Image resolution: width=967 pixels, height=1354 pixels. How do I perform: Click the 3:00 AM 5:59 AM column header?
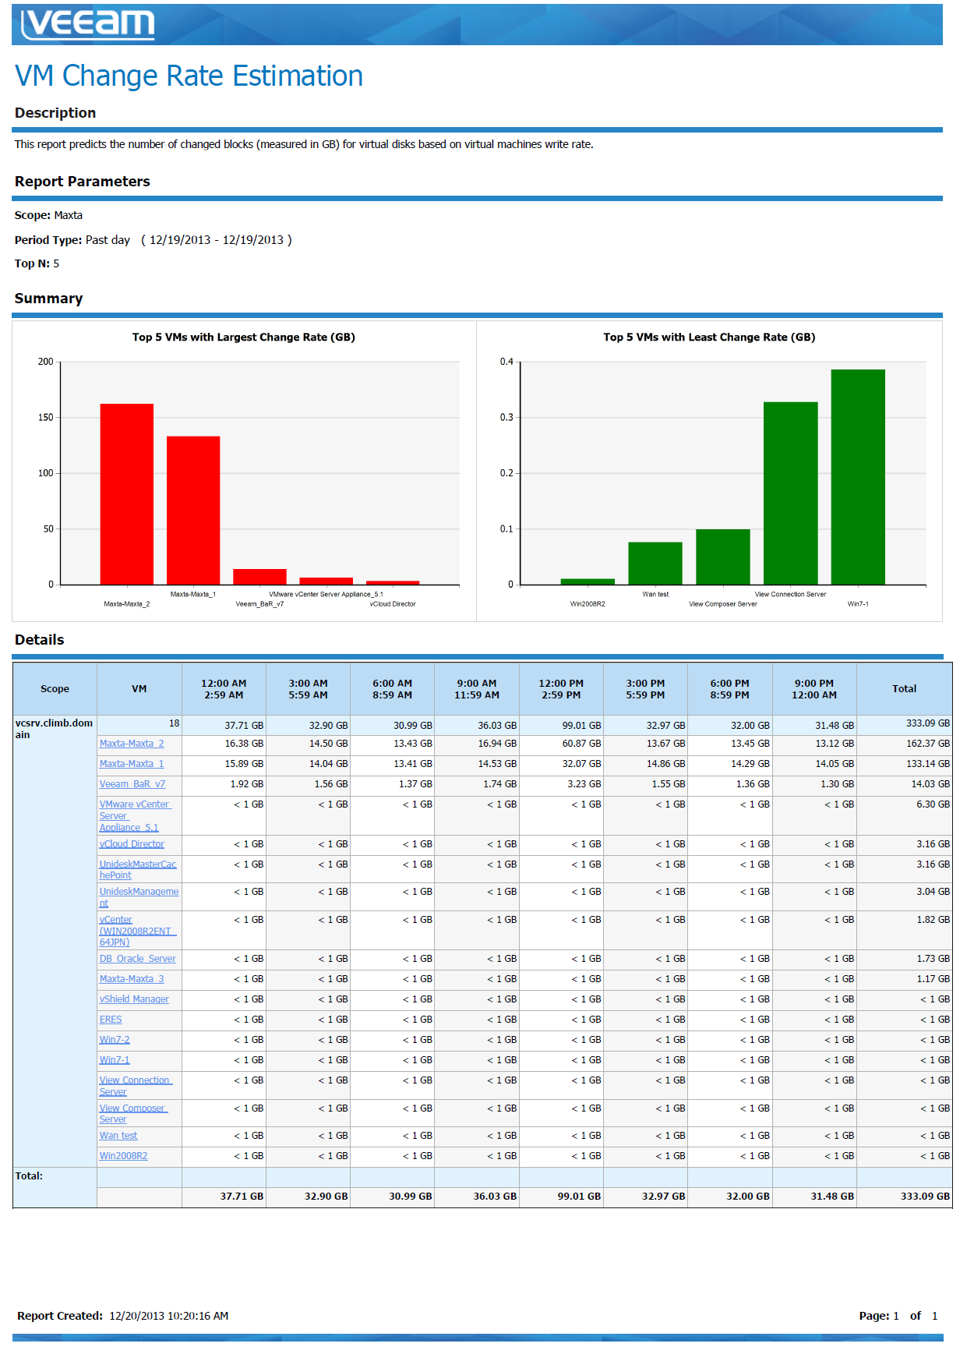(308, 689)
